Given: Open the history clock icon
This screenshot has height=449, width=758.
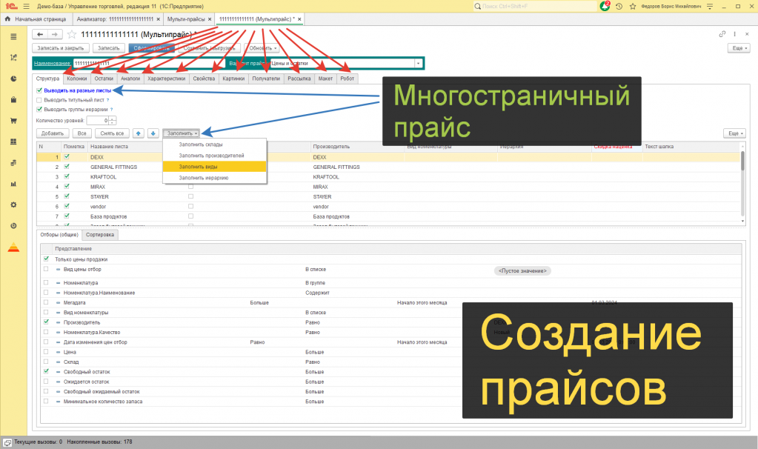Looking at the screenshot, I should coord(619,6).
